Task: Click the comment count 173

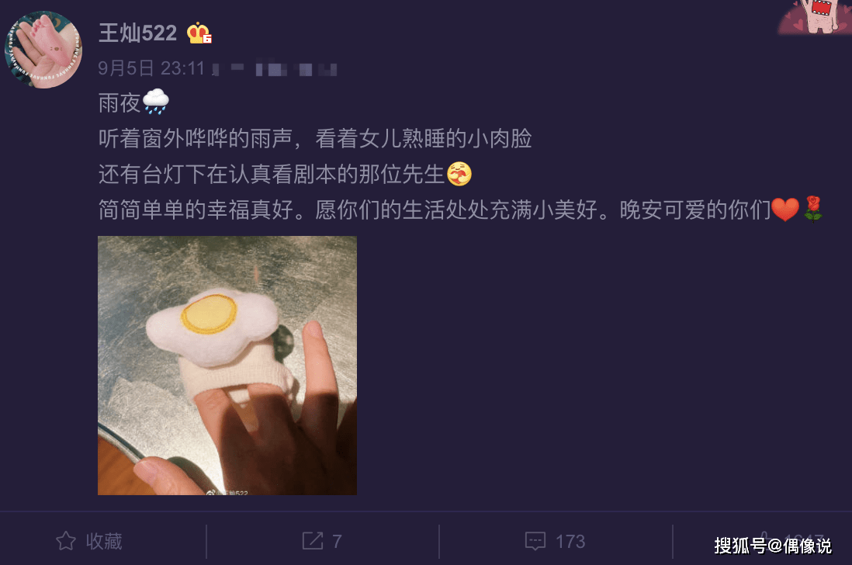Action: pyautogui.click(x=570, y=541)
